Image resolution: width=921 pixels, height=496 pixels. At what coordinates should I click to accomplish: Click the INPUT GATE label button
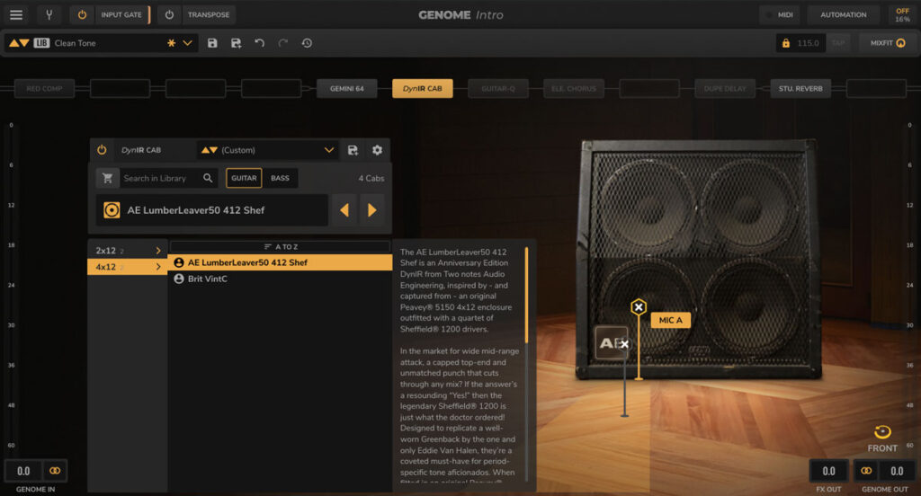pos(121,14)
